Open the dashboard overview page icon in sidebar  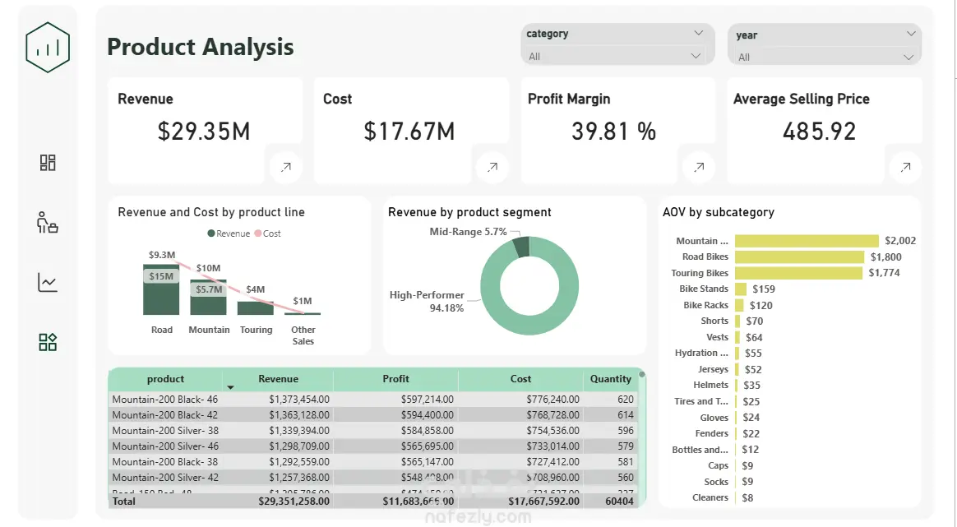[x=48, y=163]
